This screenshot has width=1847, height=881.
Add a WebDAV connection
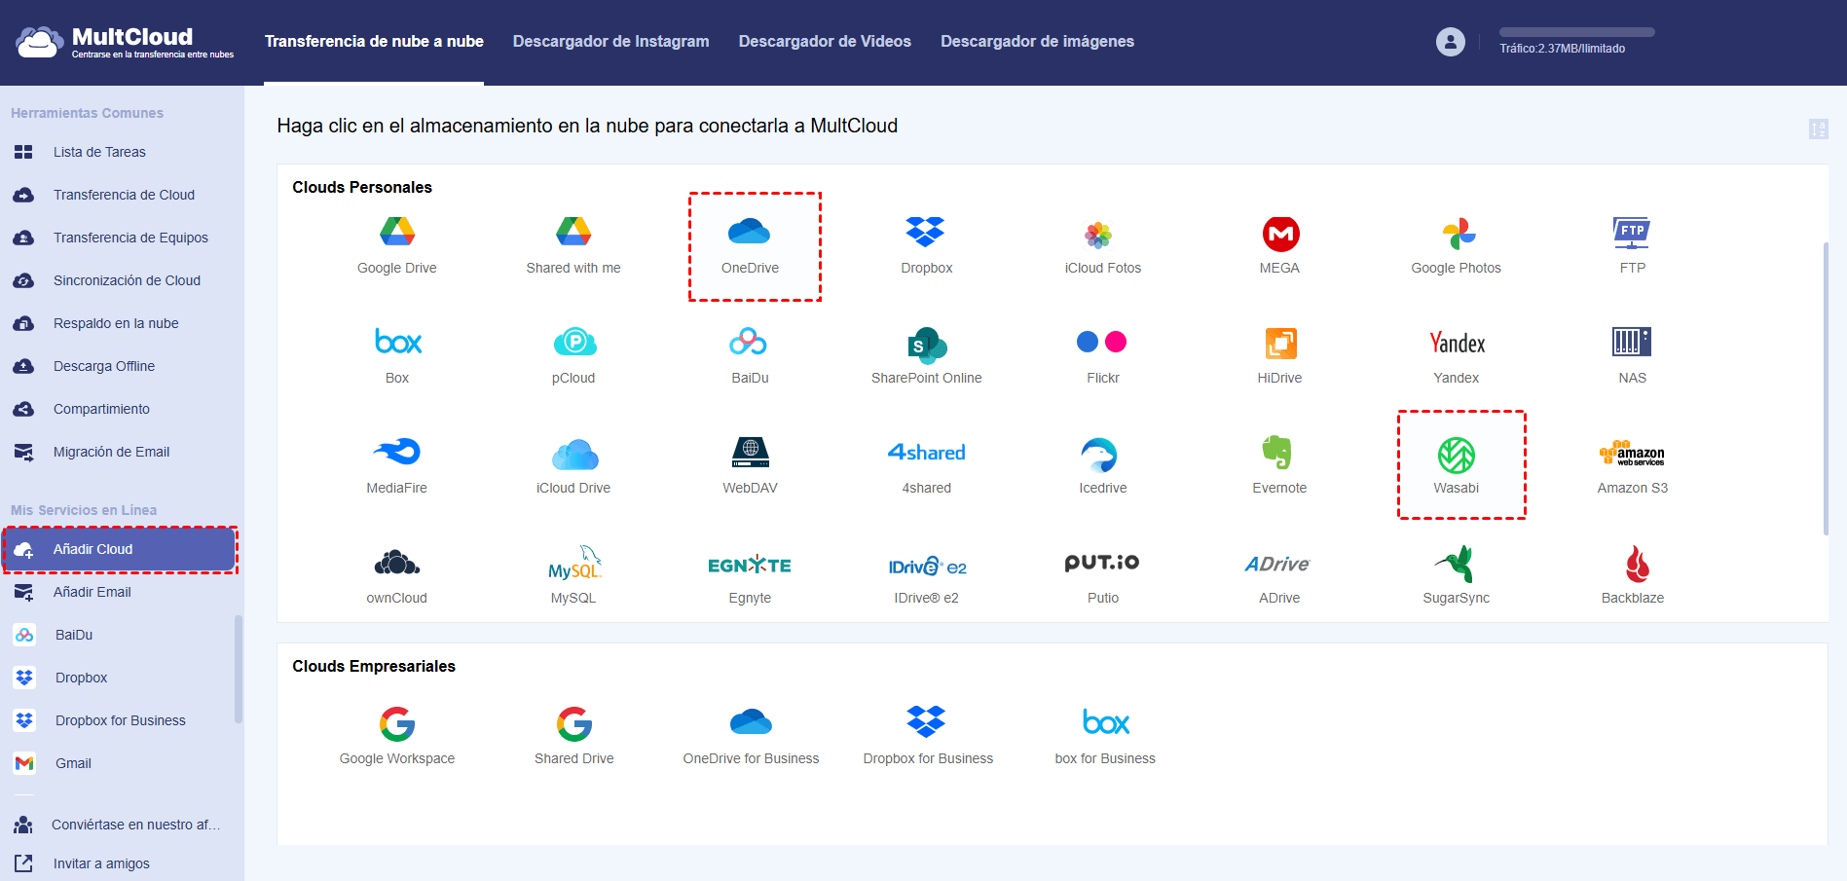click(750, 465)
